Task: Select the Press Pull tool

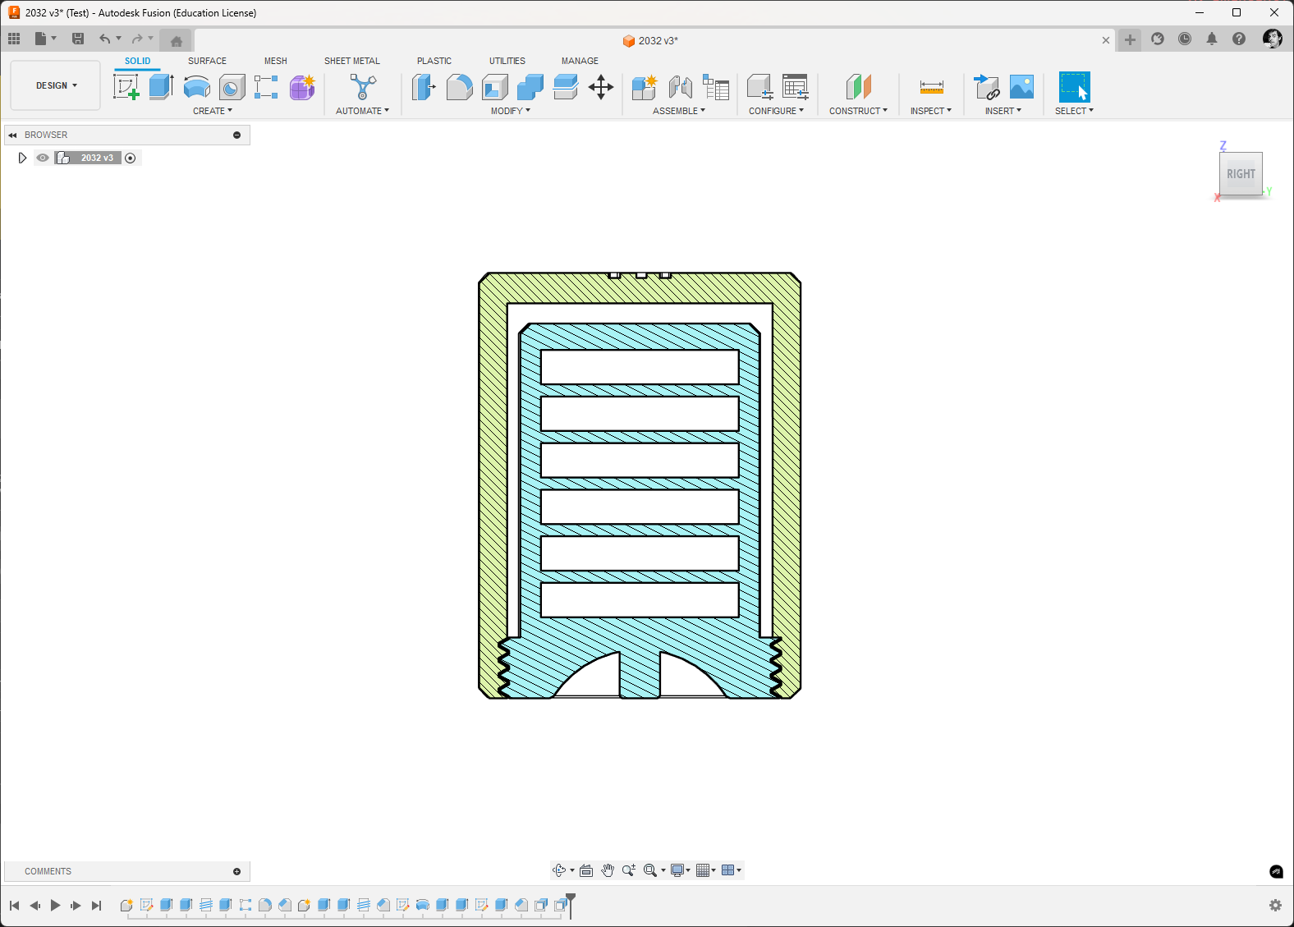Action: click(424, 87)
